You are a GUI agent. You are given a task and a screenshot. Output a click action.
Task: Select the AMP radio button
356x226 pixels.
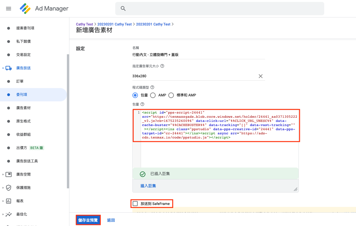153,95
